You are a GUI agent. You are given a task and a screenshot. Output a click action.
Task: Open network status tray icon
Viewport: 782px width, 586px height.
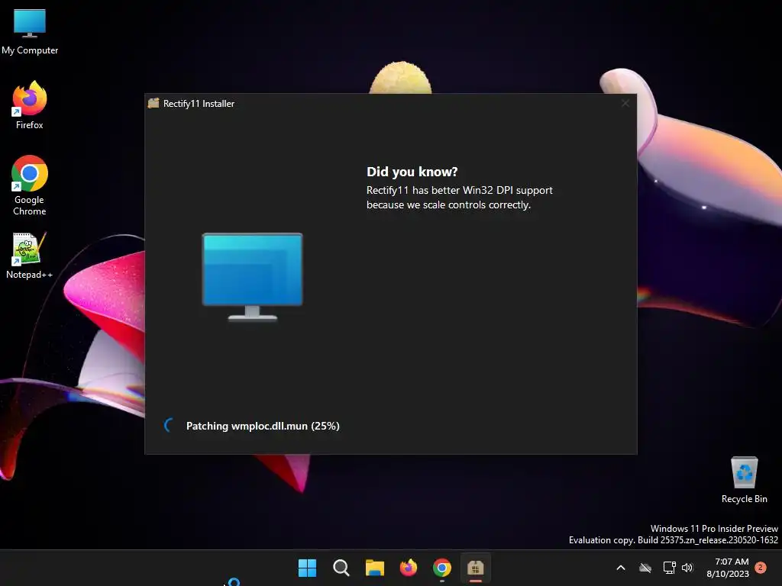pos(669,568)
